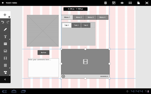Select the Form elements tool
This screenshot has height=94, width=151.
[x=5, y=65]
